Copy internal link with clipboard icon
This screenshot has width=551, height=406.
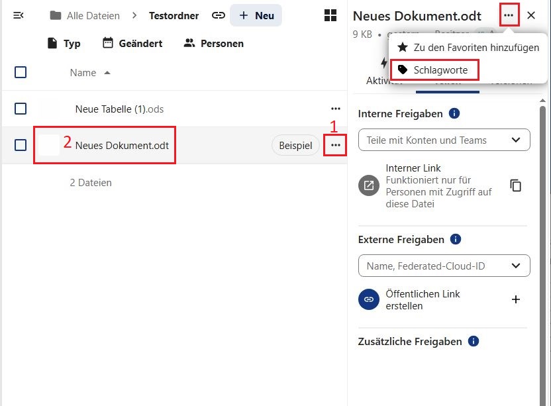click(x=516, y=185)
